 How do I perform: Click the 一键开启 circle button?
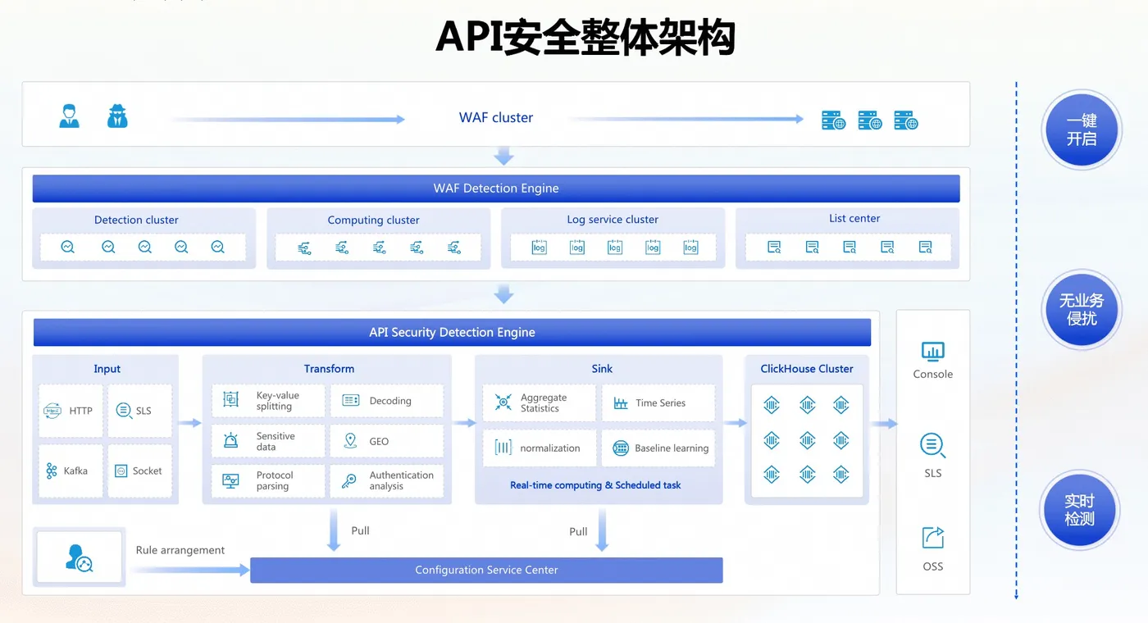pos(1082,130)
